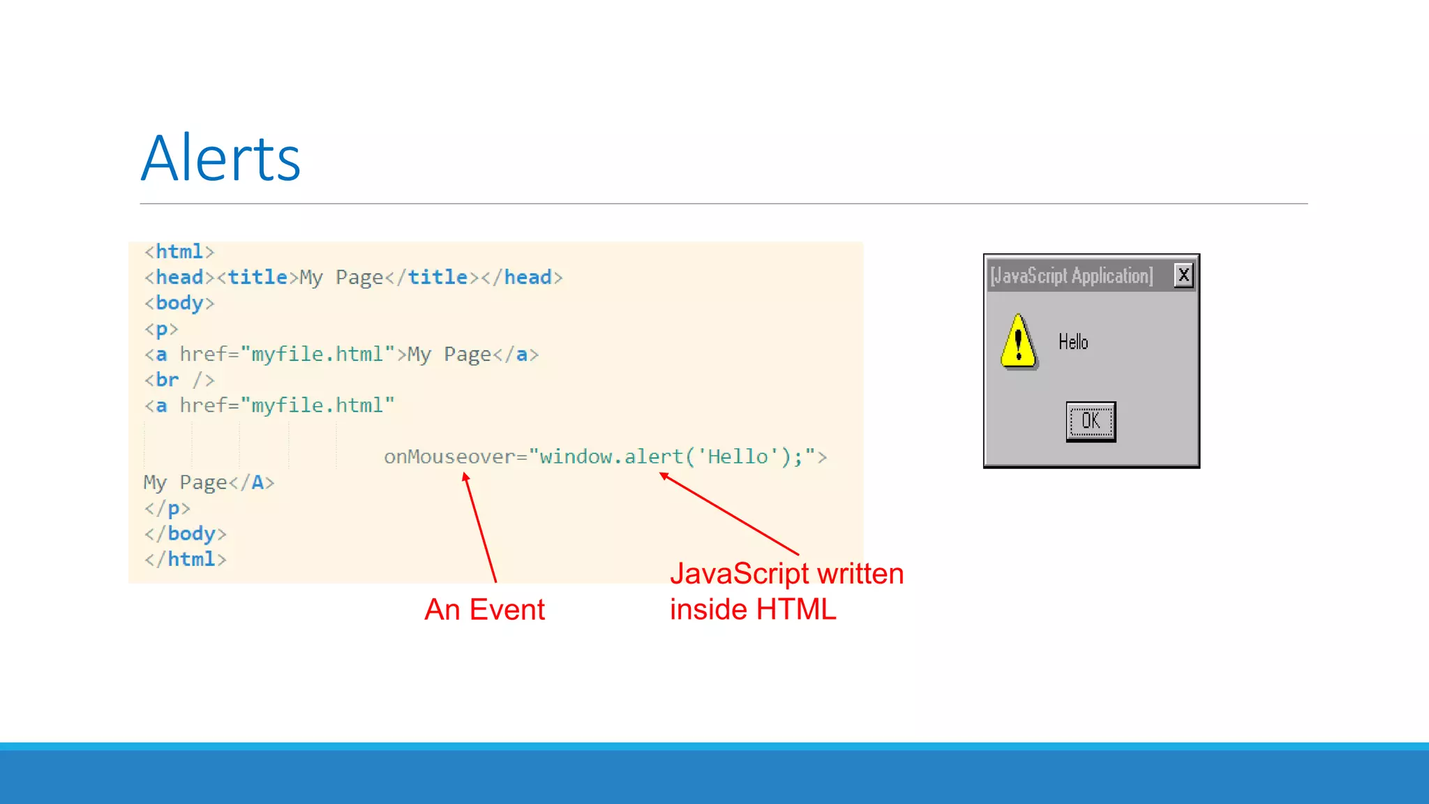Click the opening <body> tag in the code
1429x804 pixels.
tap(179, 303)
